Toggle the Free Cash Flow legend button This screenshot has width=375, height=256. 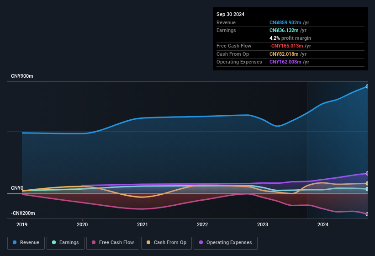point(113,243)
